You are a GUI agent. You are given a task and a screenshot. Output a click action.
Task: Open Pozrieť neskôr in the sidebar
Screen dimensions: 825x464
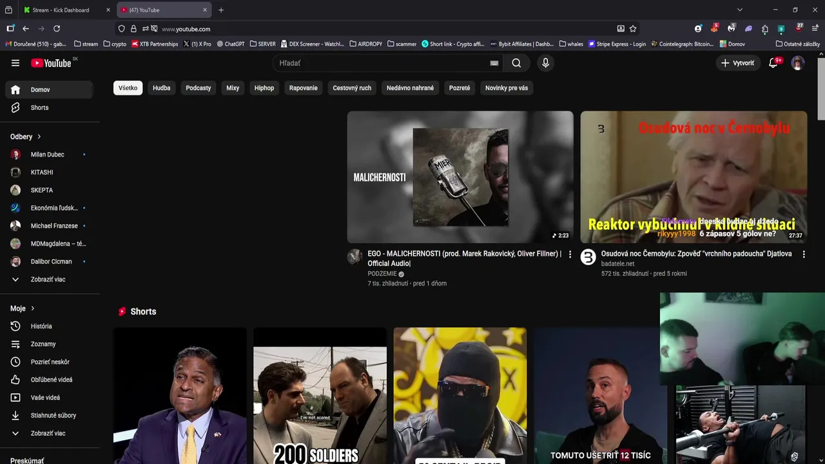(49, 362)
